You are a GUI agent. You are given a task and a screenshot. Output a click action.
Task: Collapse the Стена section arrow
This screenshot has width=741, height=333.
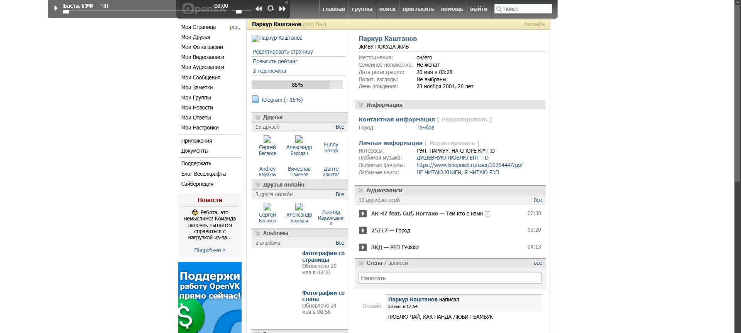[360, 263]
